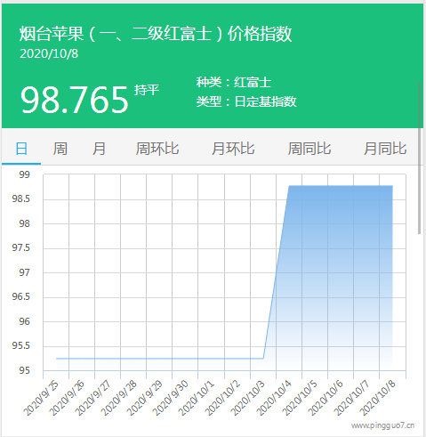Click the 烟台苹果 价格指数 title

[x=156, y=34]
